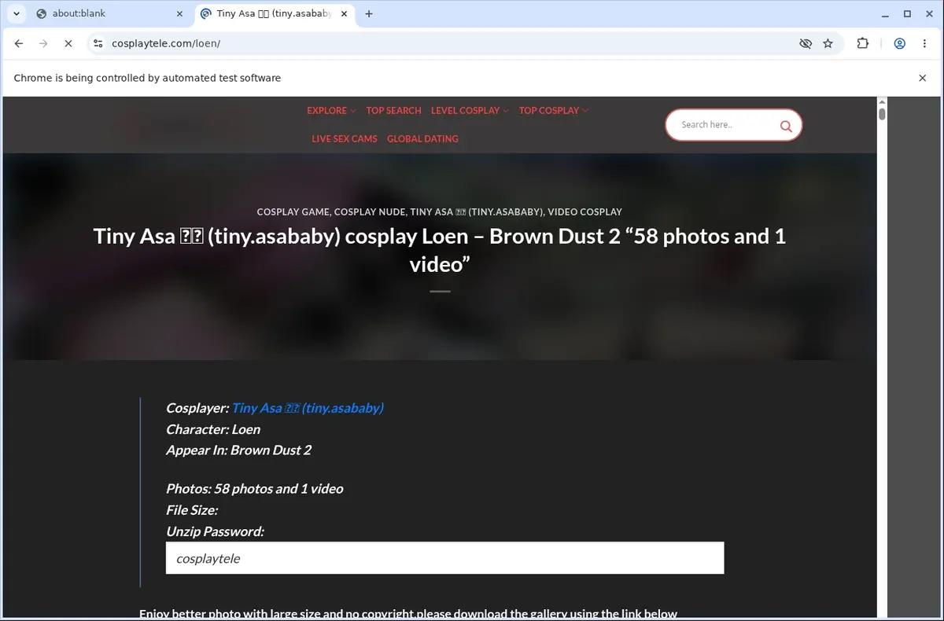Open the tab search dropdown arrow
This screenshot has height=621, width=944.
(17, 13)
